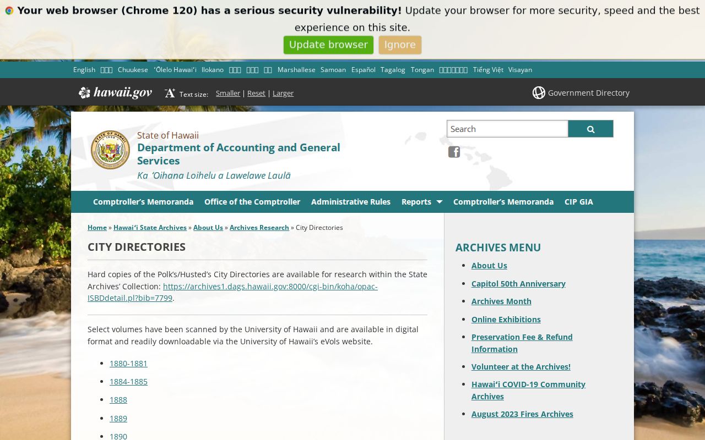Viewport: 705px width, 440px height.
Task: Open Volunteer at the Archives! link
Action: tap(521, 366)
